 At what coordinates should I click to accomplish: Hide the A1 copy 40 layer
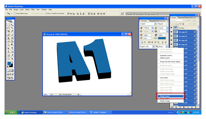tap(171, 40)
